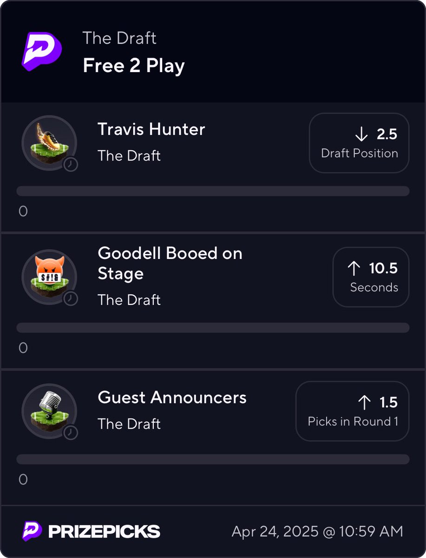Click the up arrow beside 1.5
This screenshot has height=558, width=426.
[x=364, y=402]
